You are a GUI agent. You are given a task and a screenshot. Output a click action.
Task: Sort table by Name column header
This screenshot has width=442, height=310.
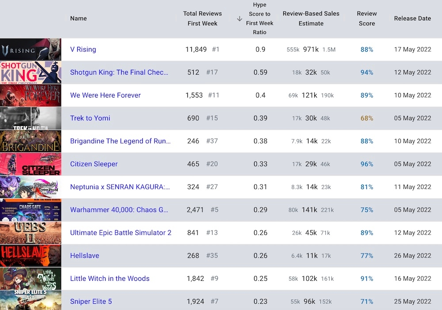click(78, 19)
